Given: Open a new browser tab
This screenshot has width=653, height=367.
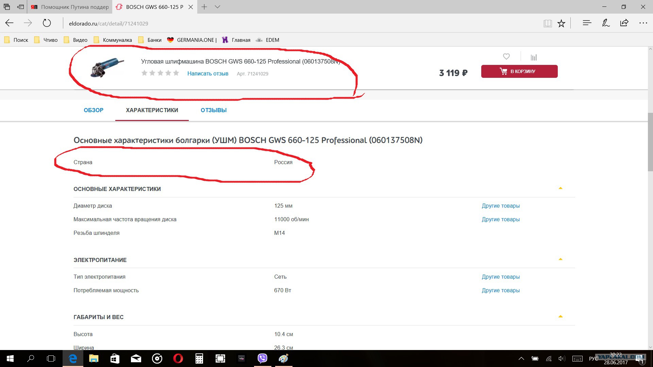Looking at the screenshot, I should click(204, 7).
